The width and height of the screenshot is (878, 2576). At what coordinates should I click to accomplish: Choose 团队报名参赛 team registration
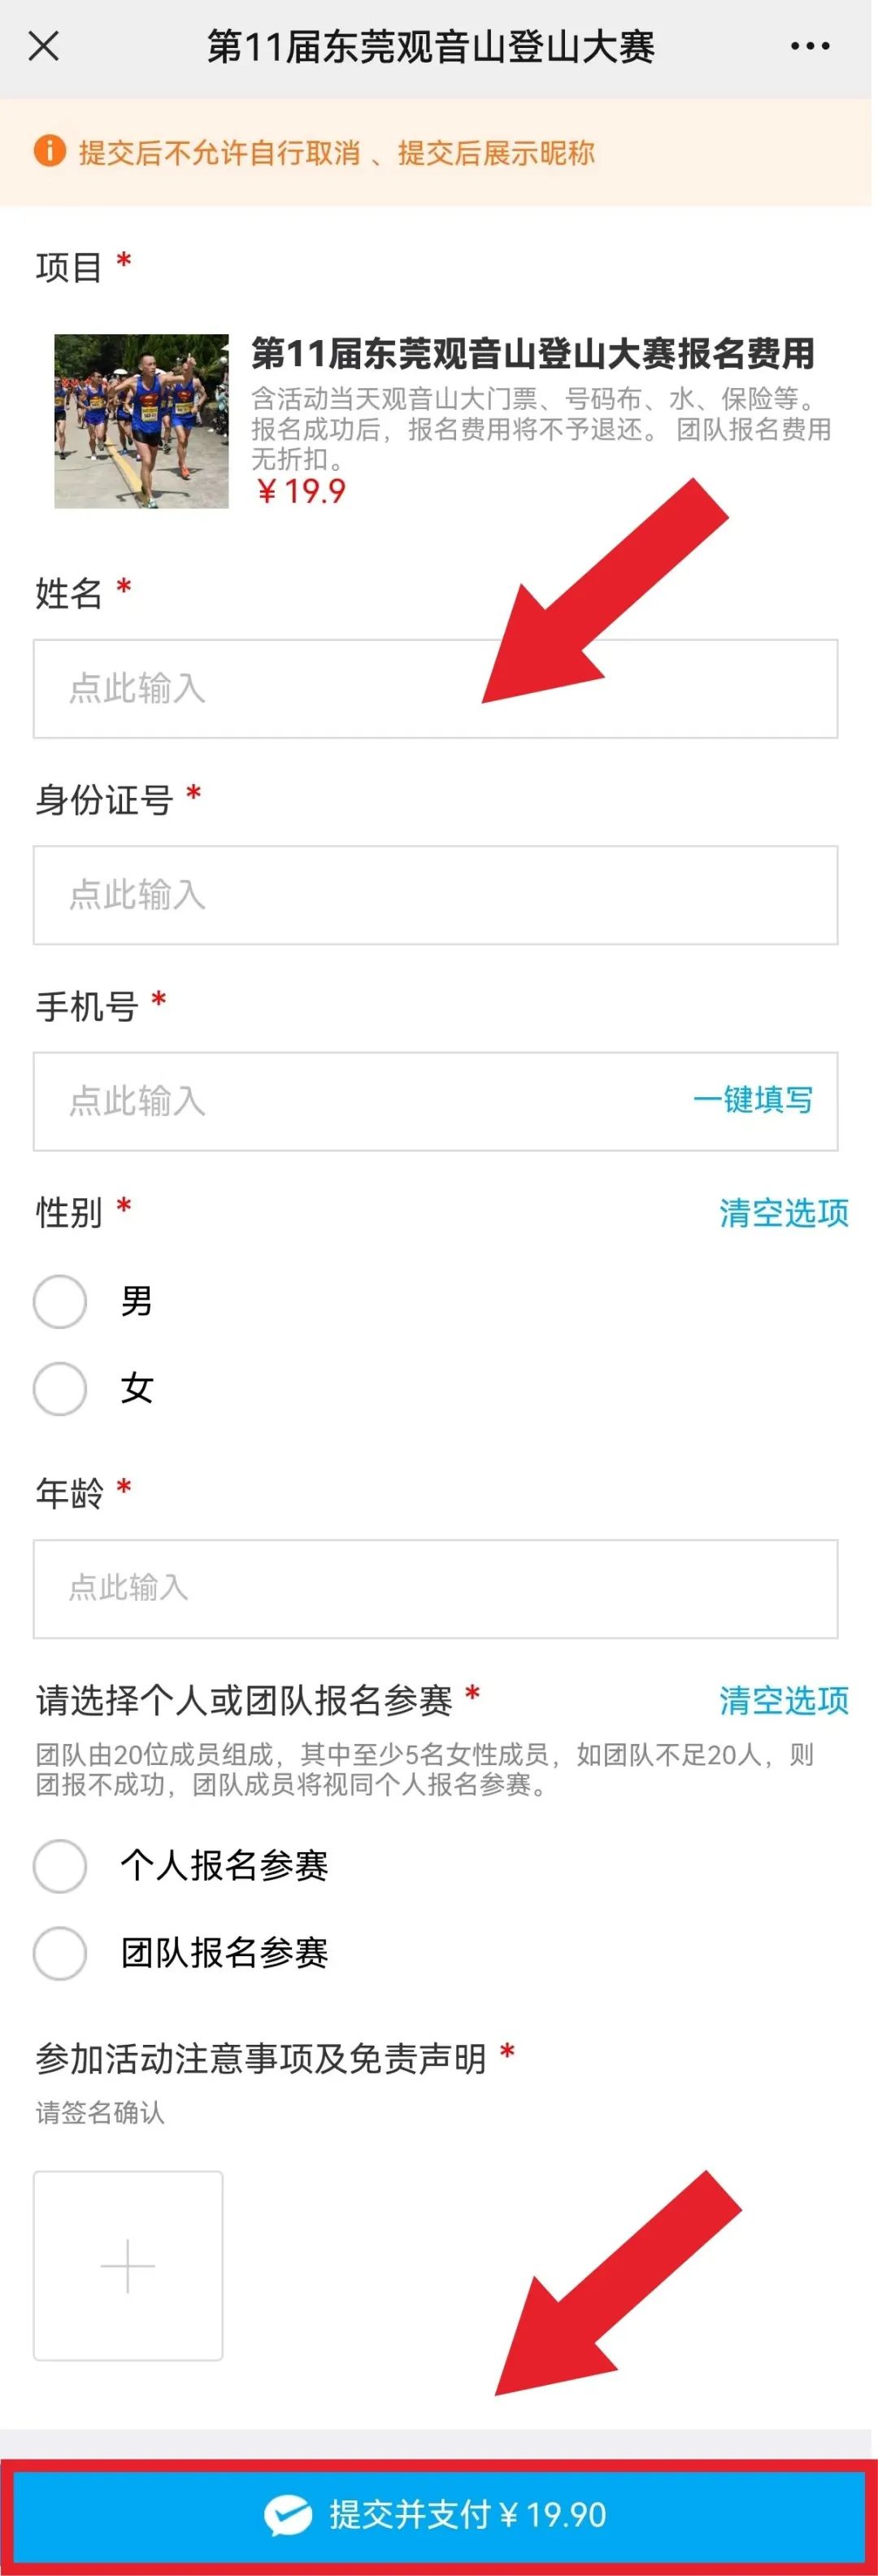tap(60, 1952)
